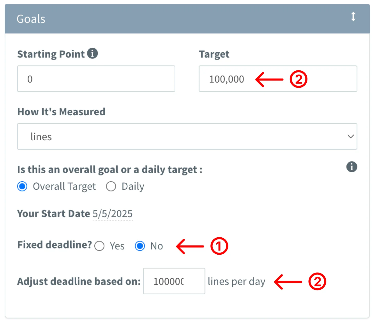Click red circled 2 beside lines per day

tap(317, 281)
